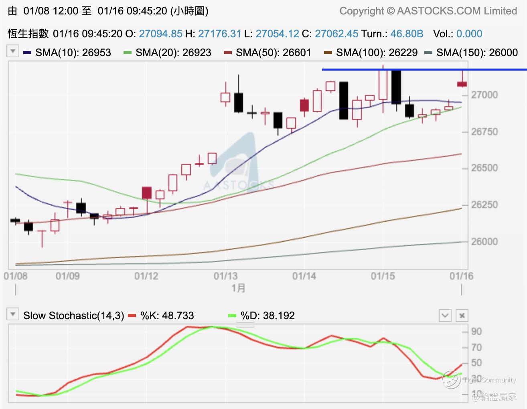527x409 pixels.
Task: Click the 01/16 date on the time axis
Action: tap(461, 276)
